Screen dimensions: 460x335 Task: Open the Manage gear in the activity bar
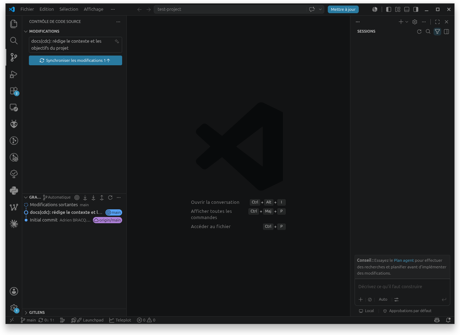point(14,308)
